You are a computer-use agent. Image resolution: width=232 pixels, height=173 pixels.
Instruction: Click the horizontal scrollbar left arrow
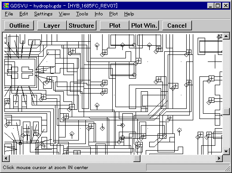(6, 159)
